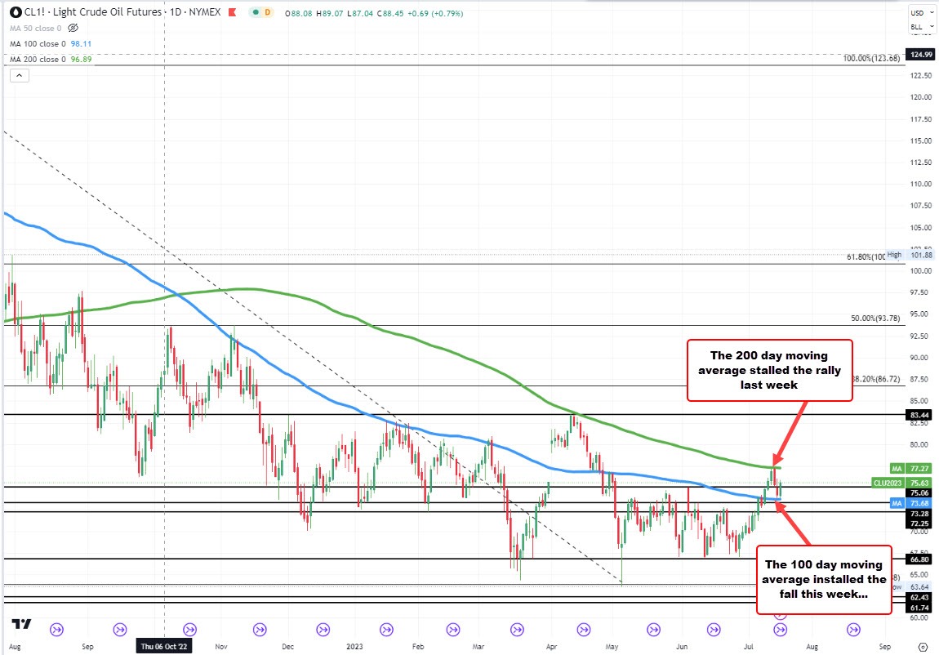Viewport: 939px width, 655px height.
Task: Click the TradingView logo in chart corner
Action: click(22, 626)
